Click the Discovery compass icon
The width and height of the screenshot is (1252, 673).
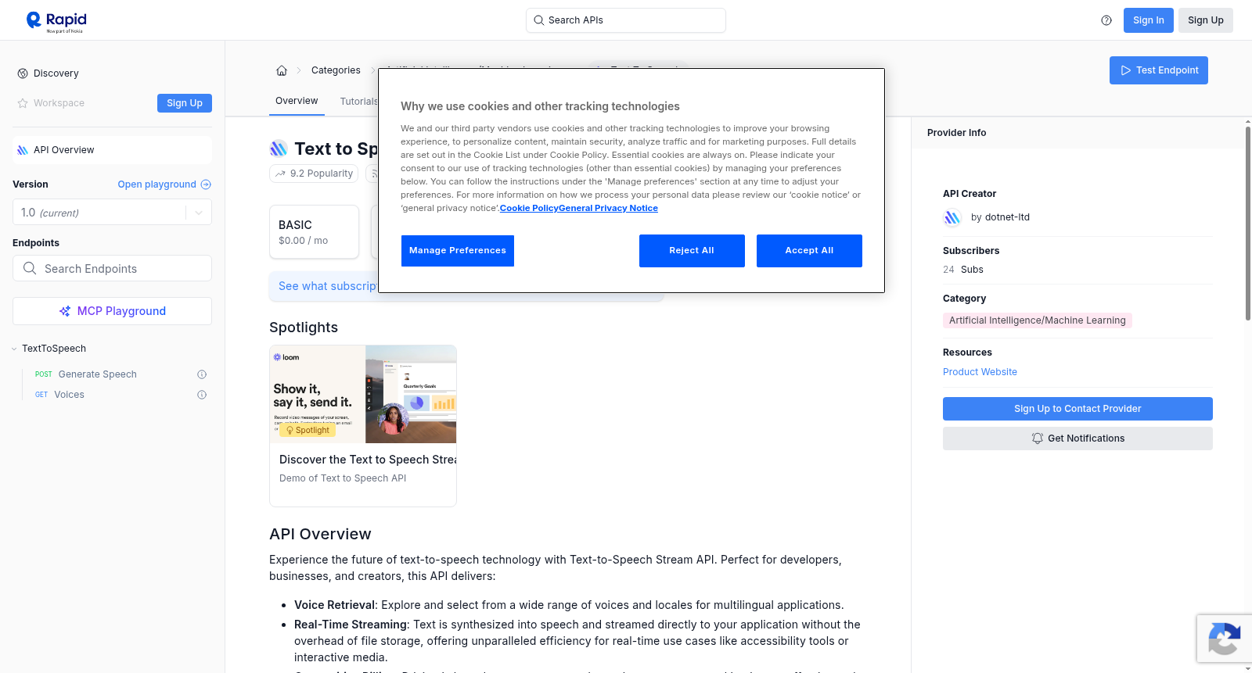click(23, 73)
